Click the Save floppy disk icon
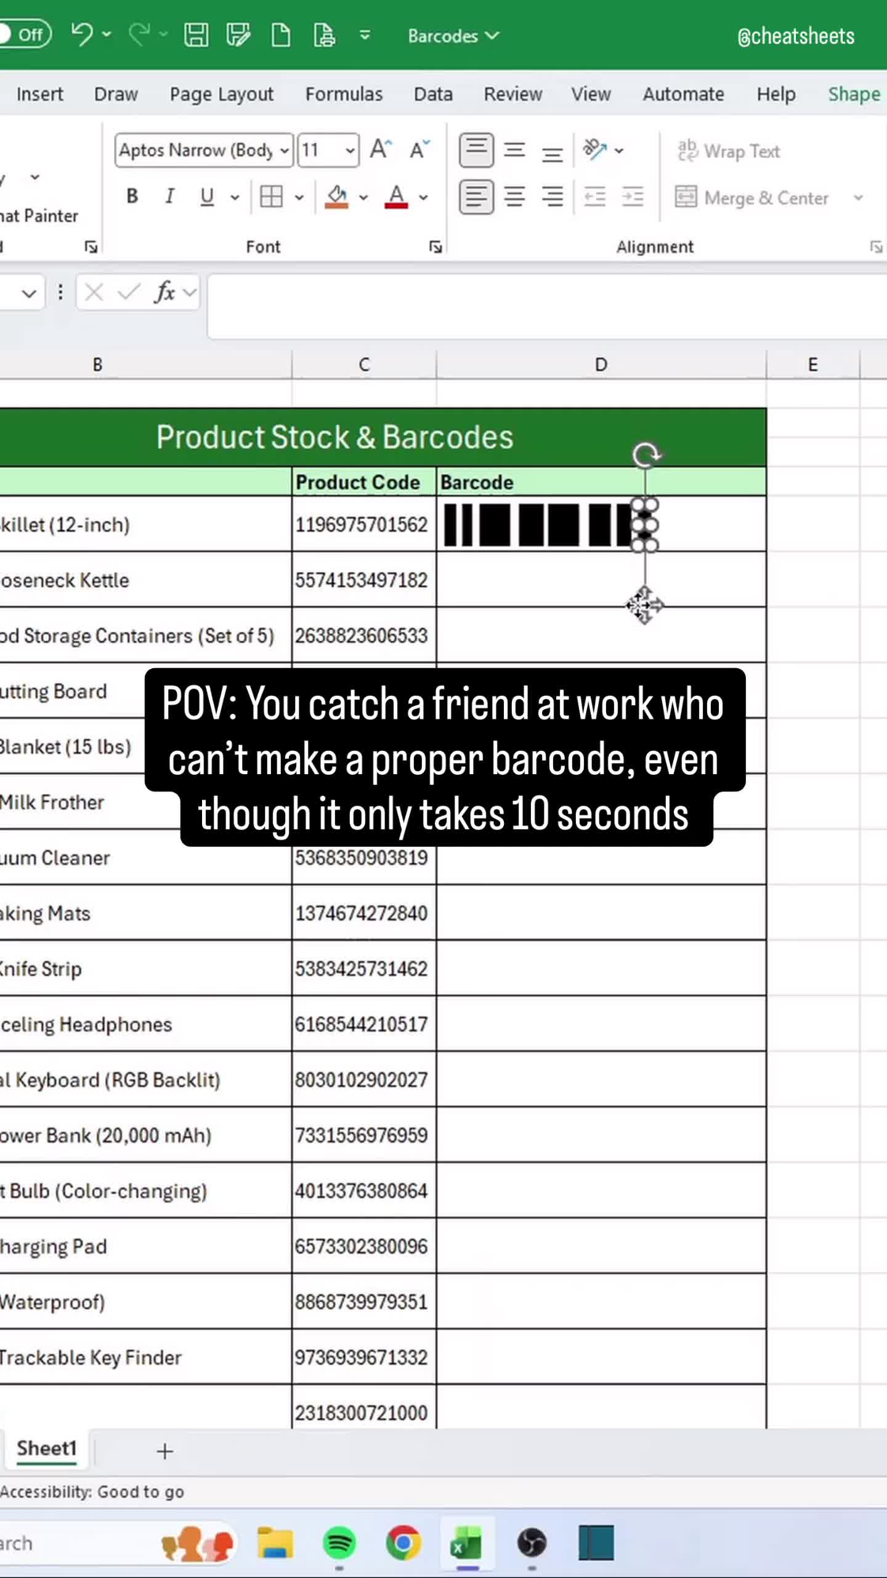 coord(196,35)
